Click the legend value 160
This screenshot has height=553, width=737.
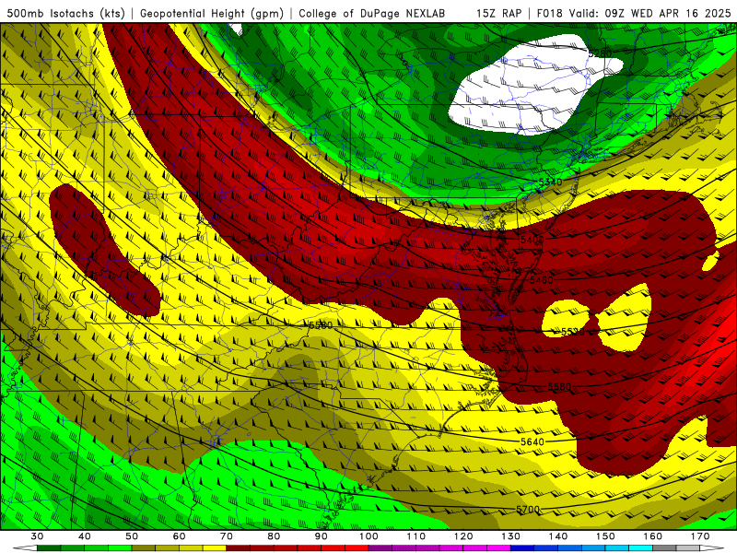(x=653, y=536)
